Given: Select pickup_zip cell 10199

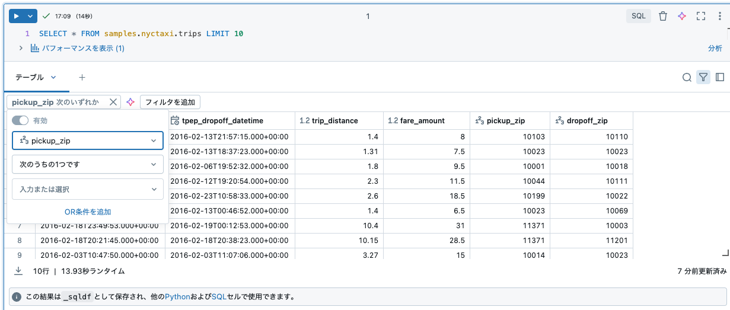Looking at the screenshot, I should (x=510, y=196).
